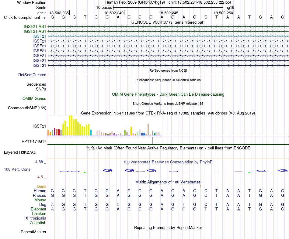Click the 4.88 PhyloP upper limit value
This screenshot has height=239, width=289.
pos(39,162)
